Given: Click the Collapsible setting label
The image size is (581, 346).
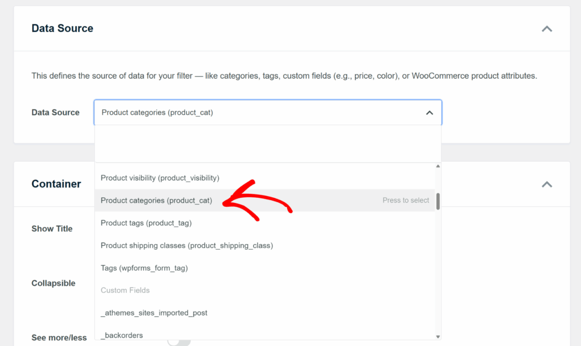Looking at the screenshot, I should (53, 283).
